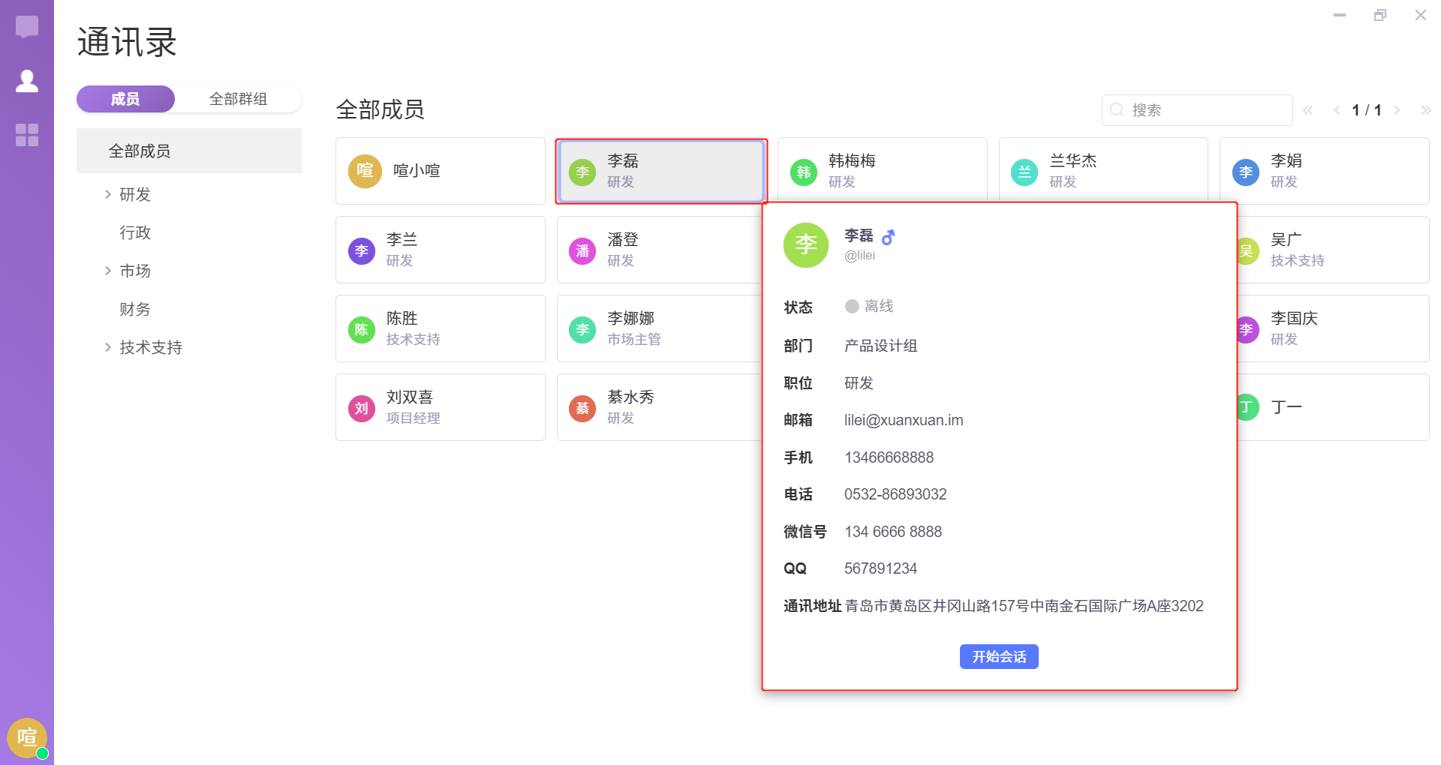This screenshot has width=1441, height=765.
Task: Click the user avatar at bottom-left
Action: coord(27,738)
